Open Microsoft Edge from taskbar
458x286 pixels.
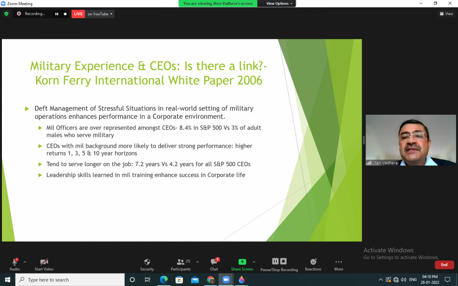point(163,280)
